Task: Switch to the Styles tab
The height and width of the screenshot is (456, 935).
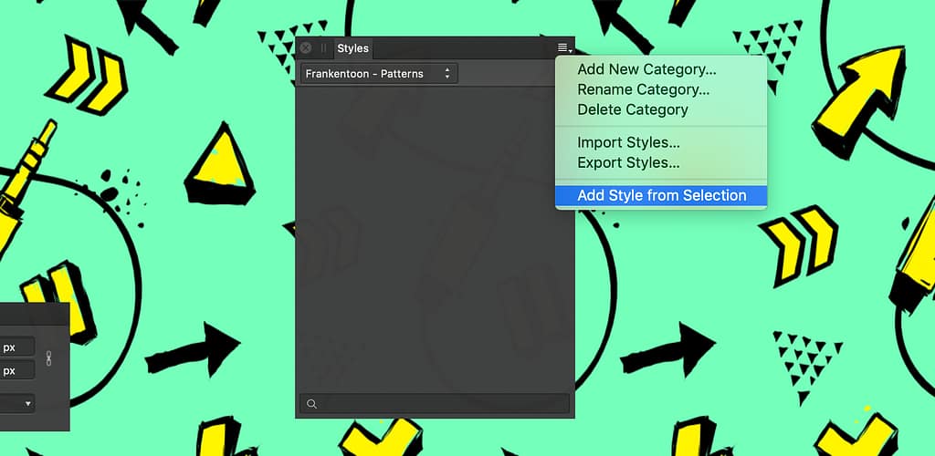Action: click(x=352, y=48)
